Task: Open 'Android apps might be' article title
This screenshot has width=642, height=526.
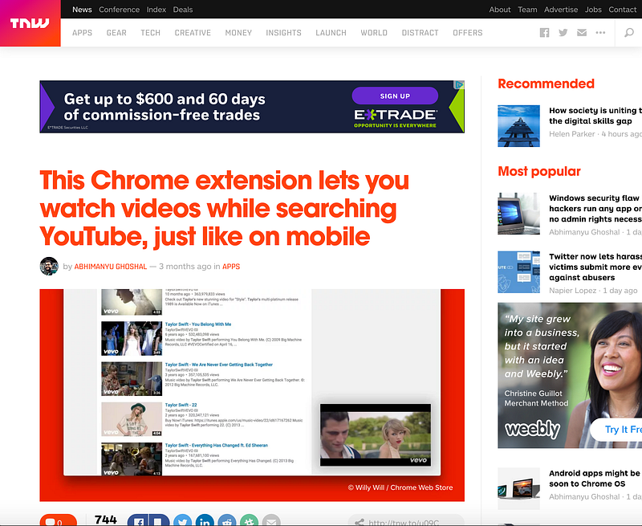Action: (595, 479)
